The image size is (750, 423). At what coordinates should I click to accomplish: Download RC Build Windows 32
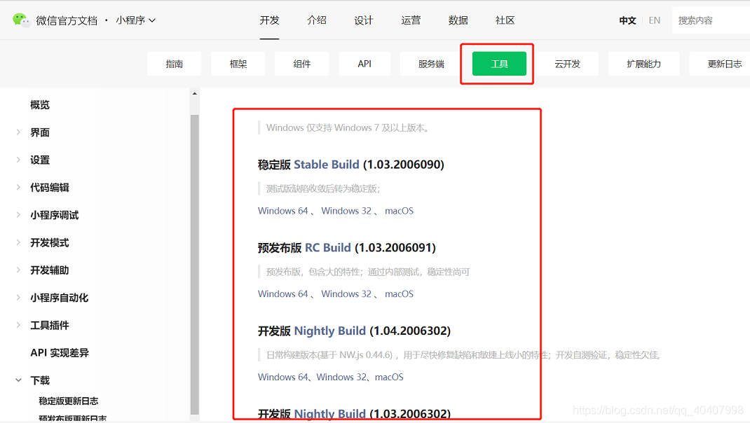pyautogui.click(x=346, y=294)
